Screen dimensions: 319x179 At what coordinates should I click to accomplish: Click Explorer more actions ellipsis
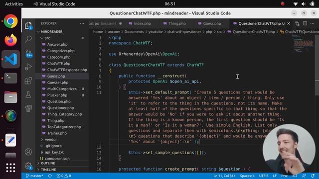pos(82,23)
